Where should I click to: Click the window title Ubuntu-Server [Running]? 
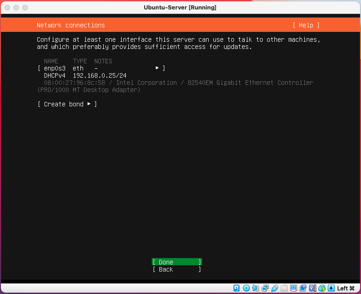point(180,7)
